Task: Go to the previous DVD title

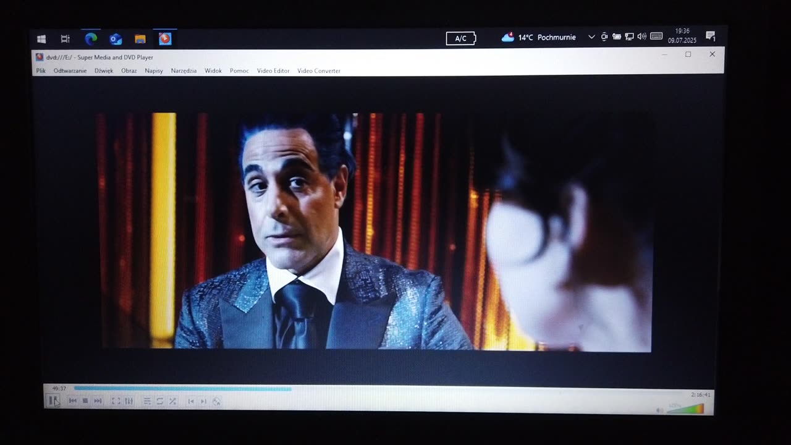Action: (191, 402)
